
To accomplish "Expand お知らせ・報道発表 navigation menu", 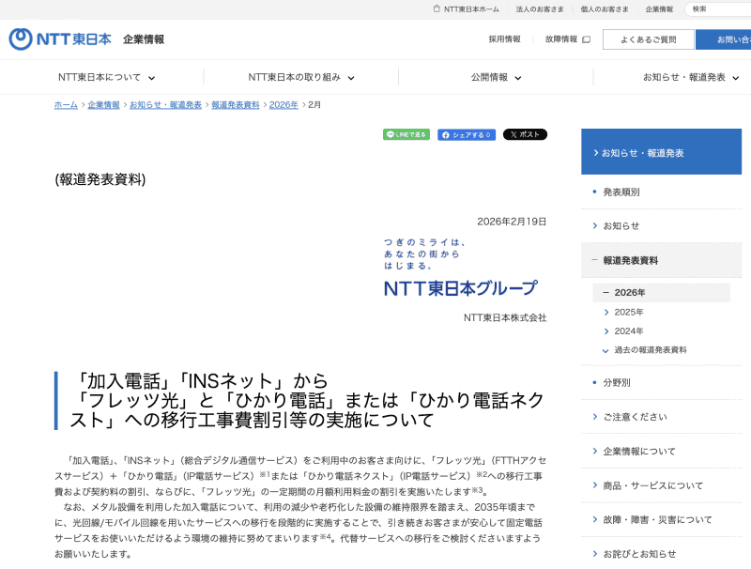I will pyautogui.click(x=691, y=77).
